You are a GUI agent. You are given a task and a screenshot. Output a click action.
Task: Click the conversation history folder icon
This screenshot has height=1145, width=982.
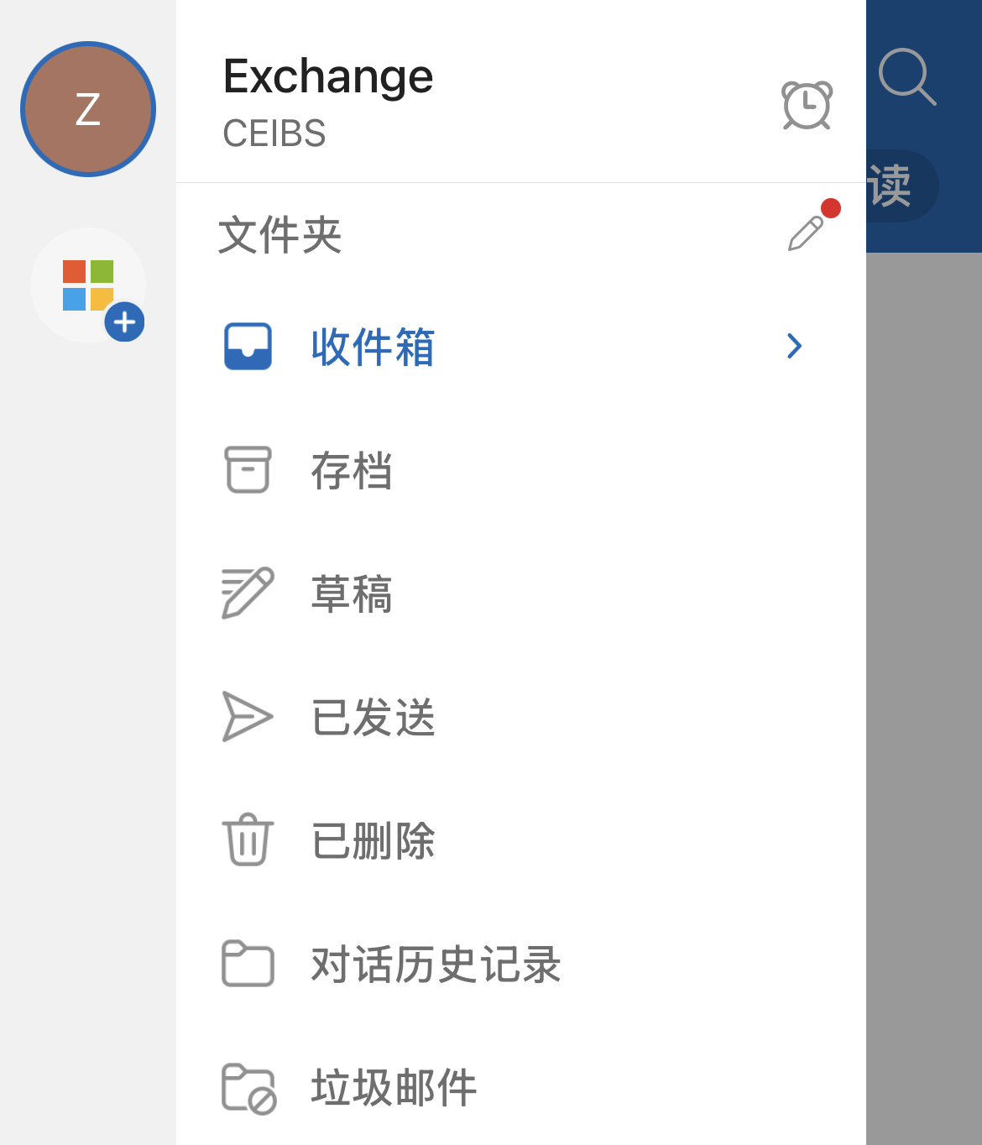(x=248, y=964)
